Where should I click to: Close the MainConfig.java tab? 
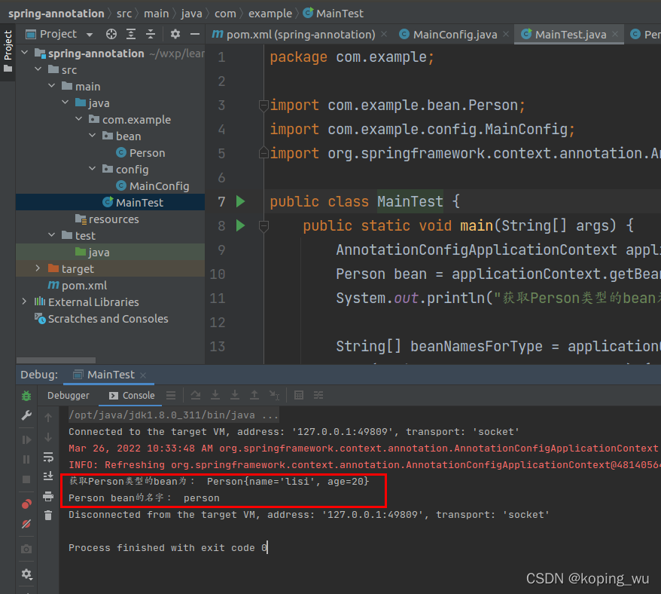click(x=506, y=34)
